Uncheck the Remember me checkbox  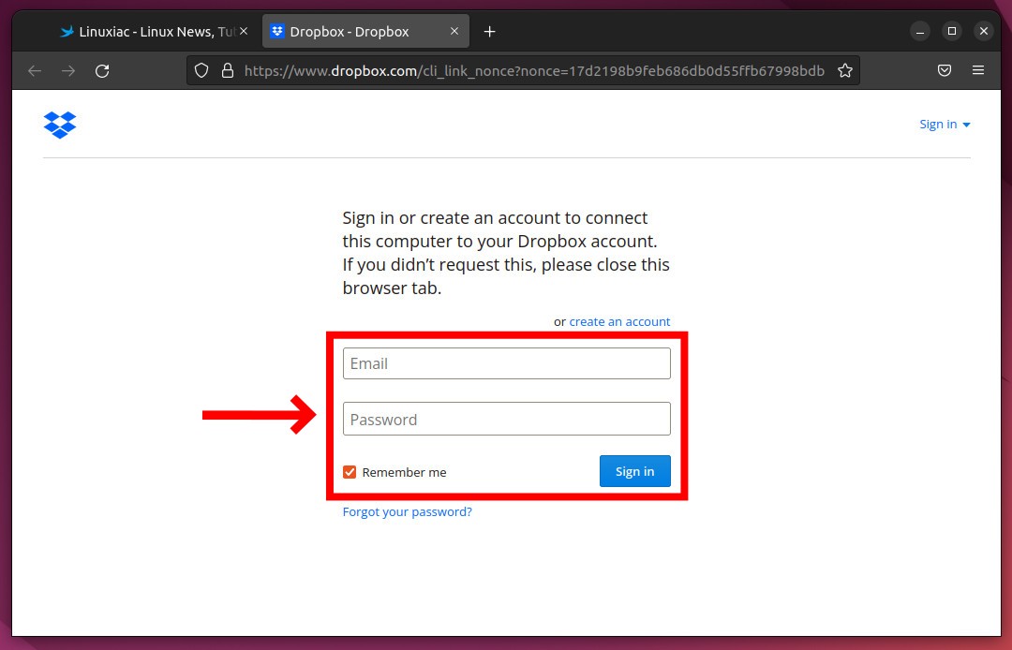(350, 472)
